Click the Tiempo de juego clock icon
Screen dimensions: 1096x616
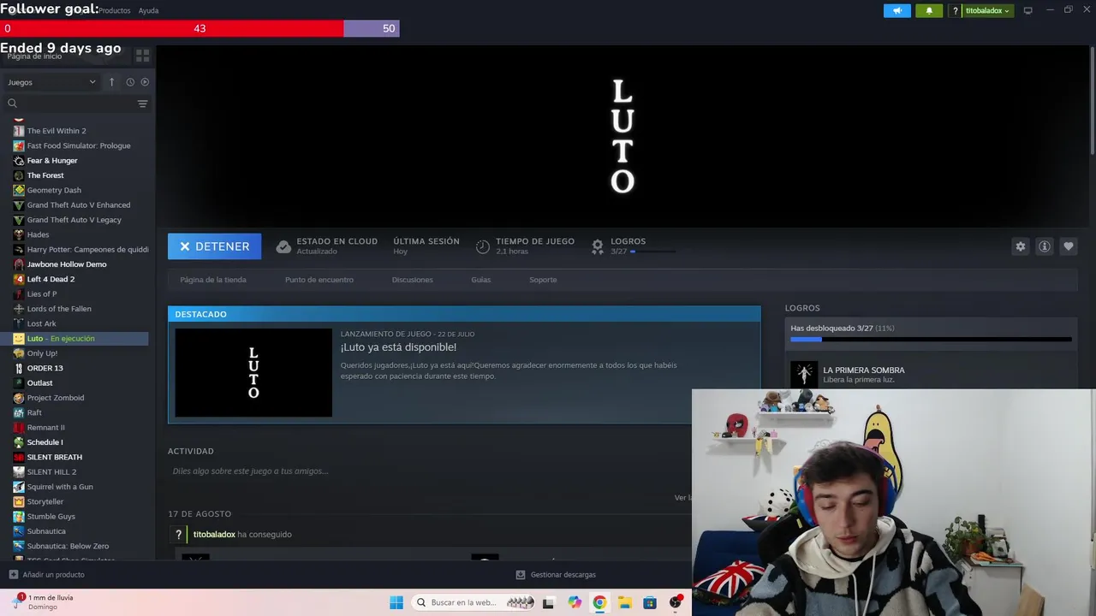483,246
